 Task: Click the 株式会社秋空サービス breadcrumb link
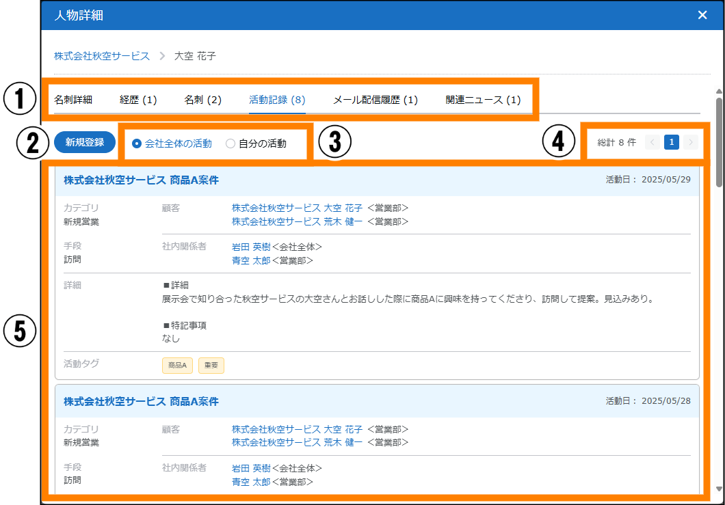pos(102,56)
